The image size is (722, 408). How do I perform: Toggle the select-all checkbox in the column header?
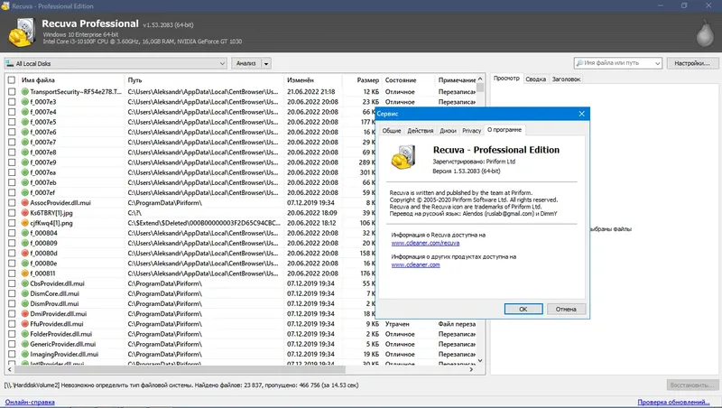pos(12,80)
